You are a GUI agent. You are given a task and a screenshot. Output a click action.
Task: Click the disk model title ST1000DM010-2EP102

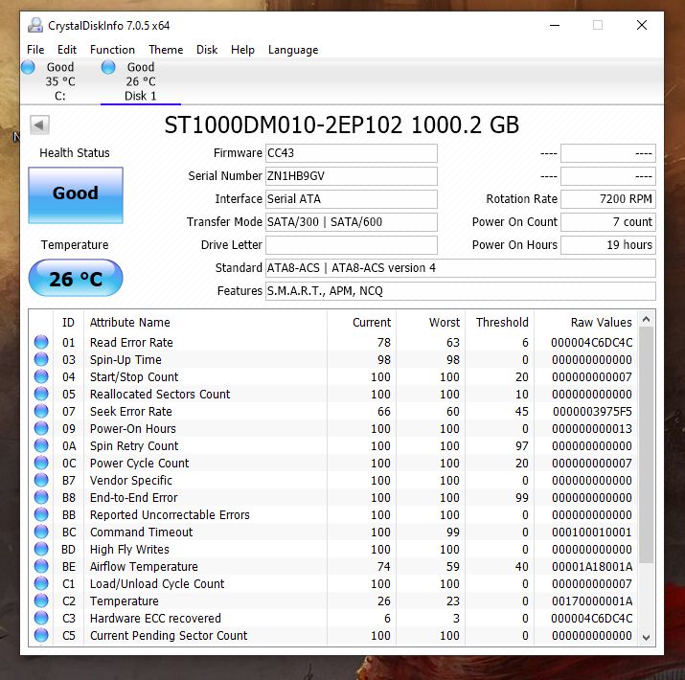point(283,125)
